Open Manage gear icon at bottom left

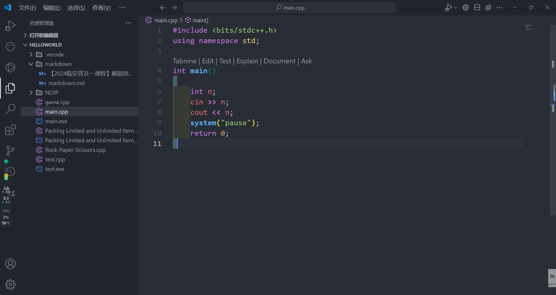[x=10, y=285]
